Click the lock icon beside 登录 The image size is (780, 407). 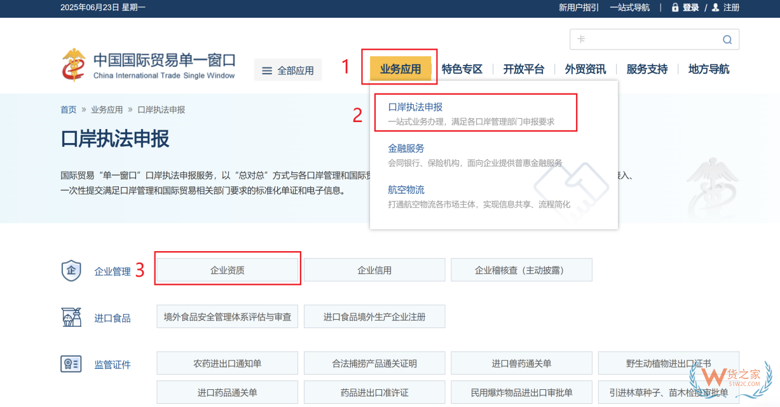pyautogui.click(x=676, y=8)
